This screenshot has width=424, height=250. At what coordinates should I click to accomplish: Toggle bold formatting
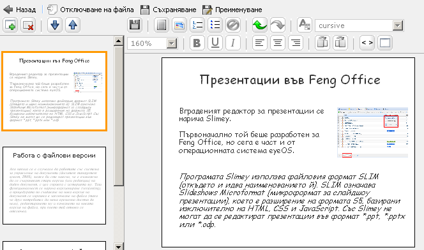(197, 43)
